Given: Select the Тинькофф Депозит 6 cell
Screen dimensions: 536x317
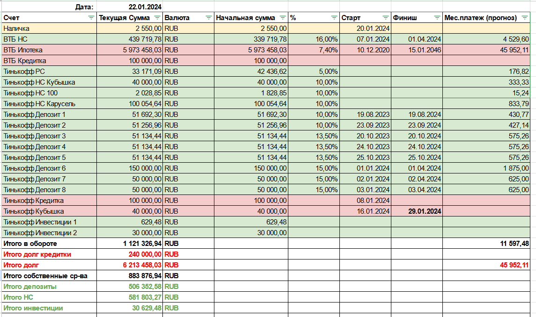Looking at the screenshot, I should (49, 168).
